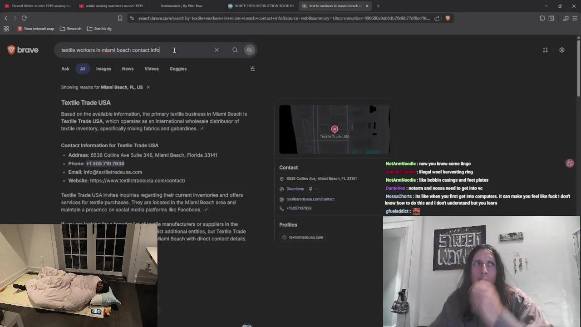581x327 pixels.
Task: Open Brave Search settings gear
Action: point(562,50)
